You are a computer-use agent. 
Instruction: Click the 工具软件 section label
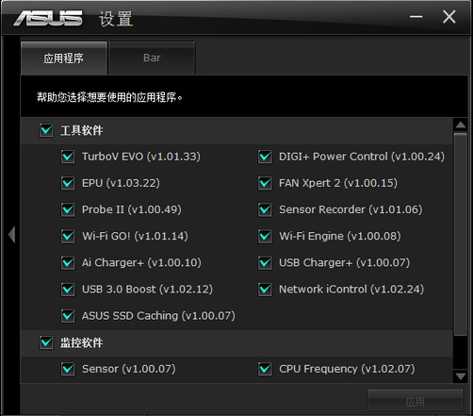pyautogui.click(x=82, y=130)
